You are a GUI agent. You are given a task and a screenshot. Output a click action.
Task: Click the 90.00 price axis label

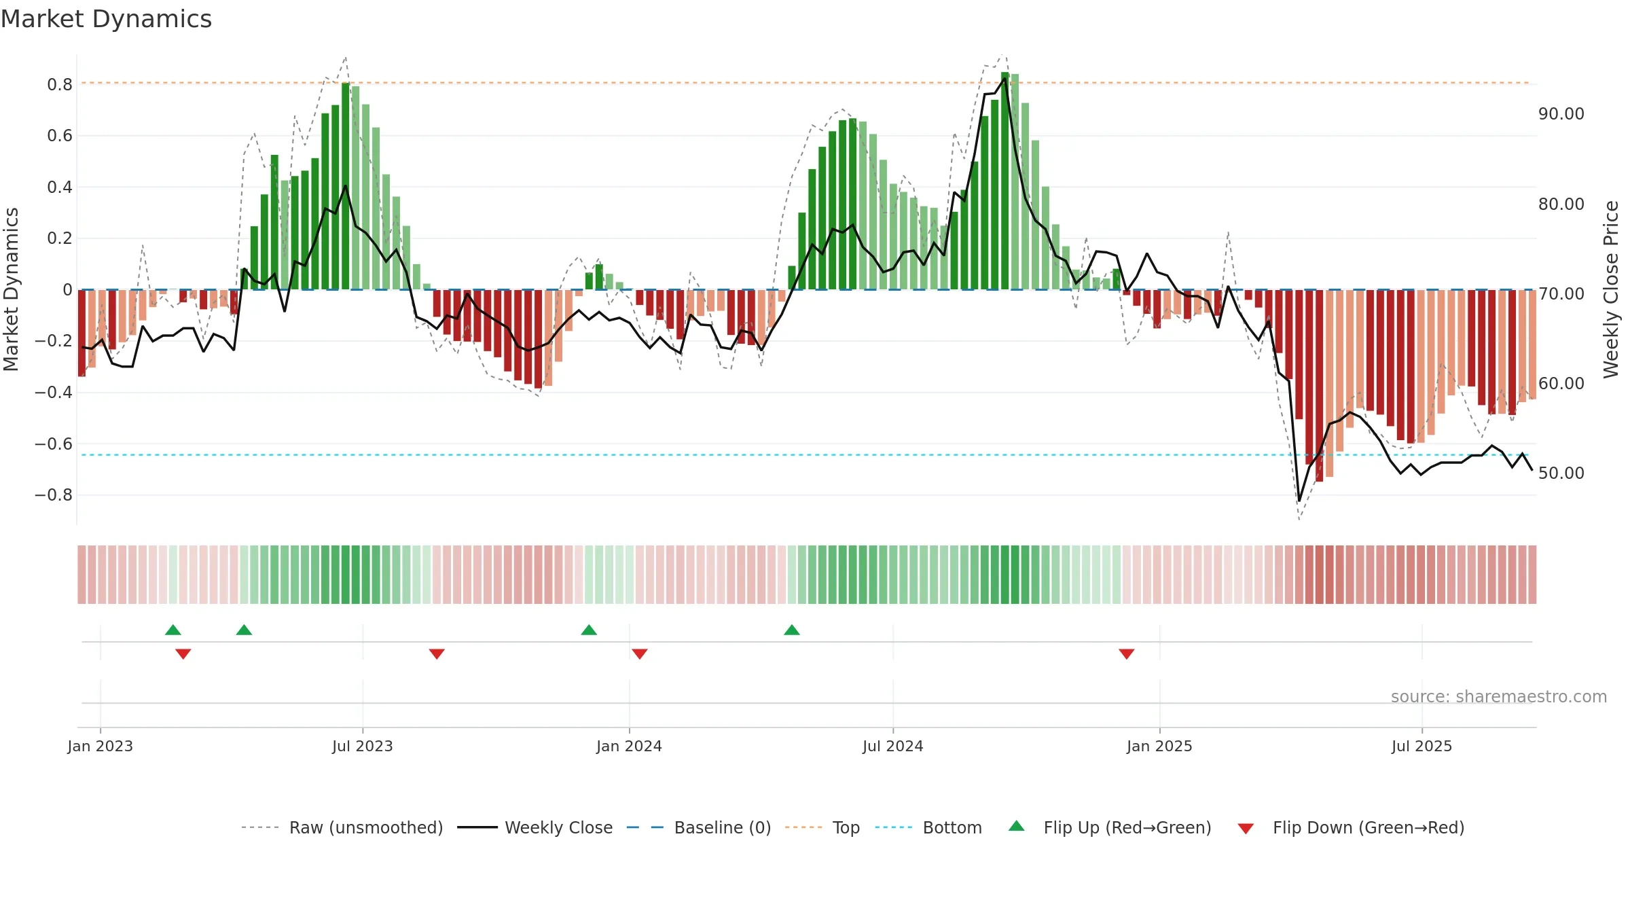(1561, 113)
